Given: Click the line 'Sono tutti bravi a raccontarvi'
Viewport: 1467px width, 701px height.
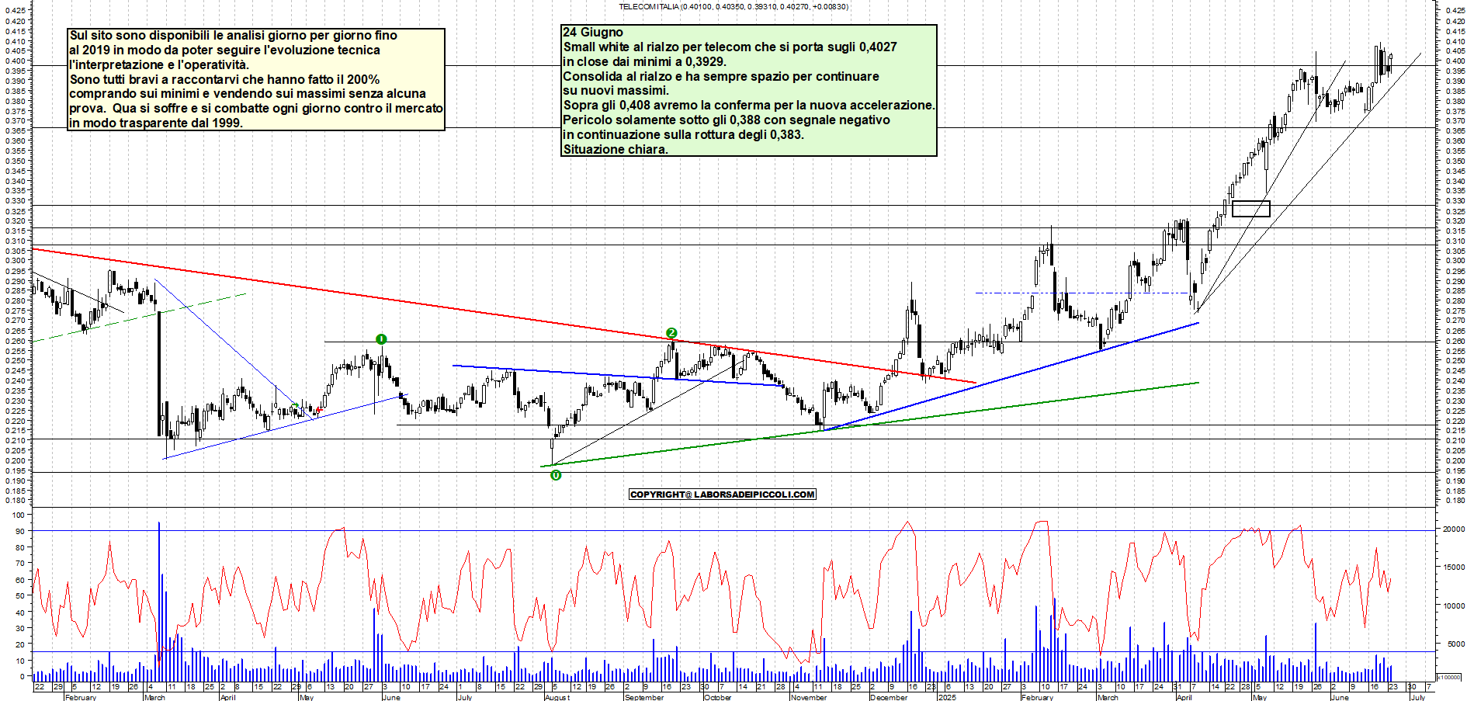Looking at the screenshot, I should (225, 79).
